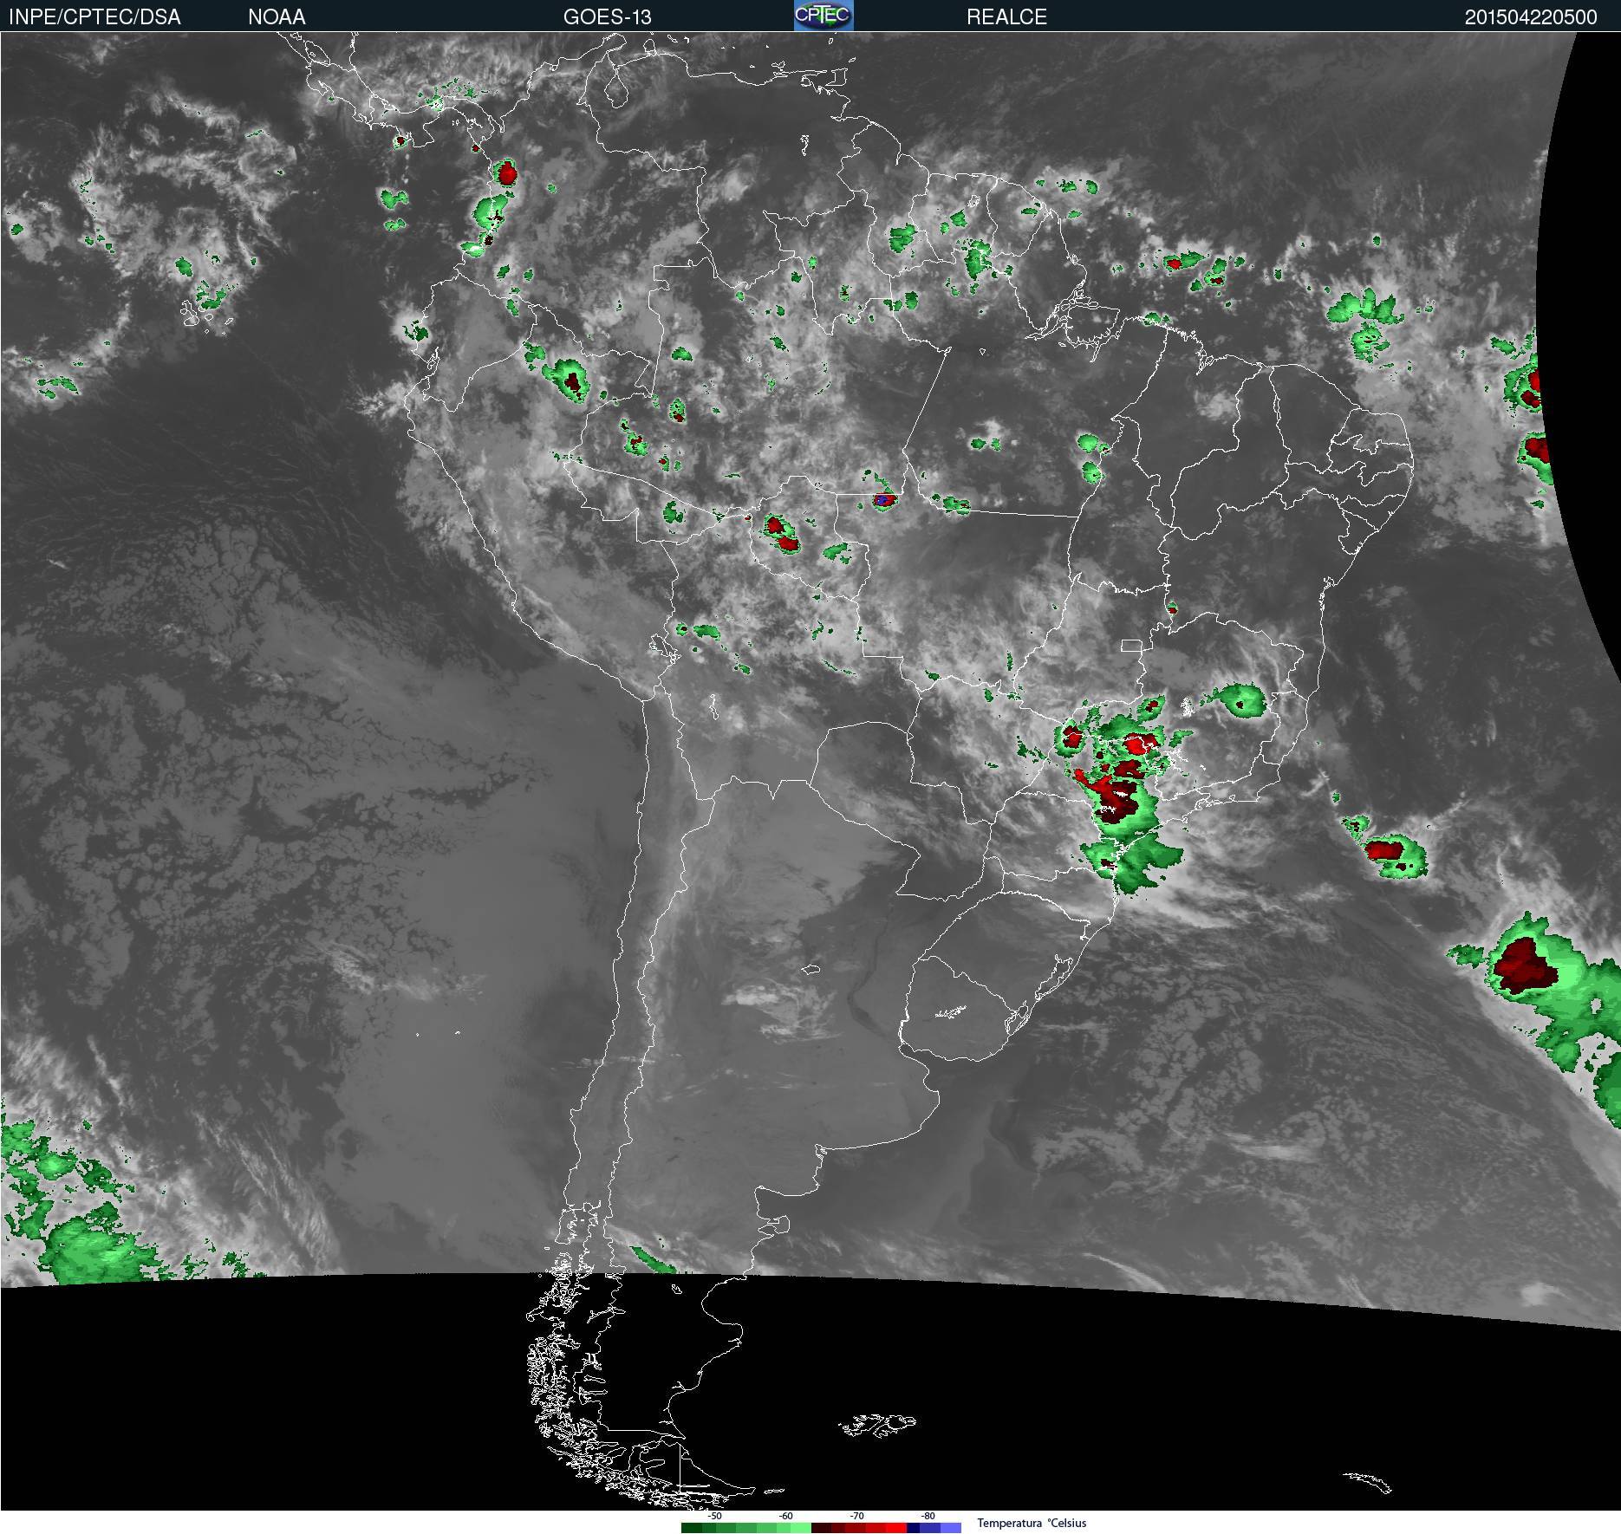Click the darkest green swatch on the legend

[x=692, y=1528]
